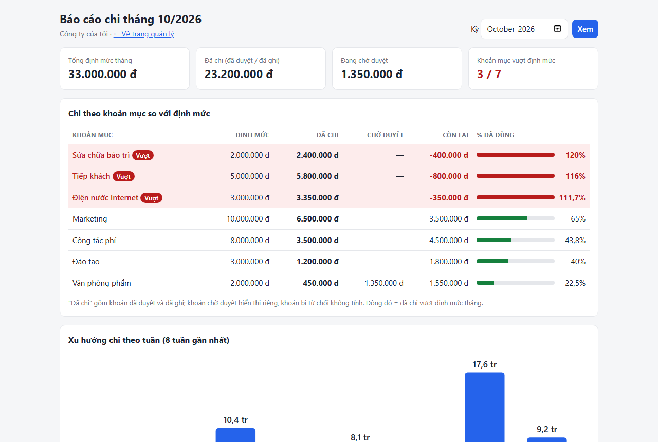Click the Văn phòng phẩm progress bar
The image size is (658, 442).
click(516, 283)
